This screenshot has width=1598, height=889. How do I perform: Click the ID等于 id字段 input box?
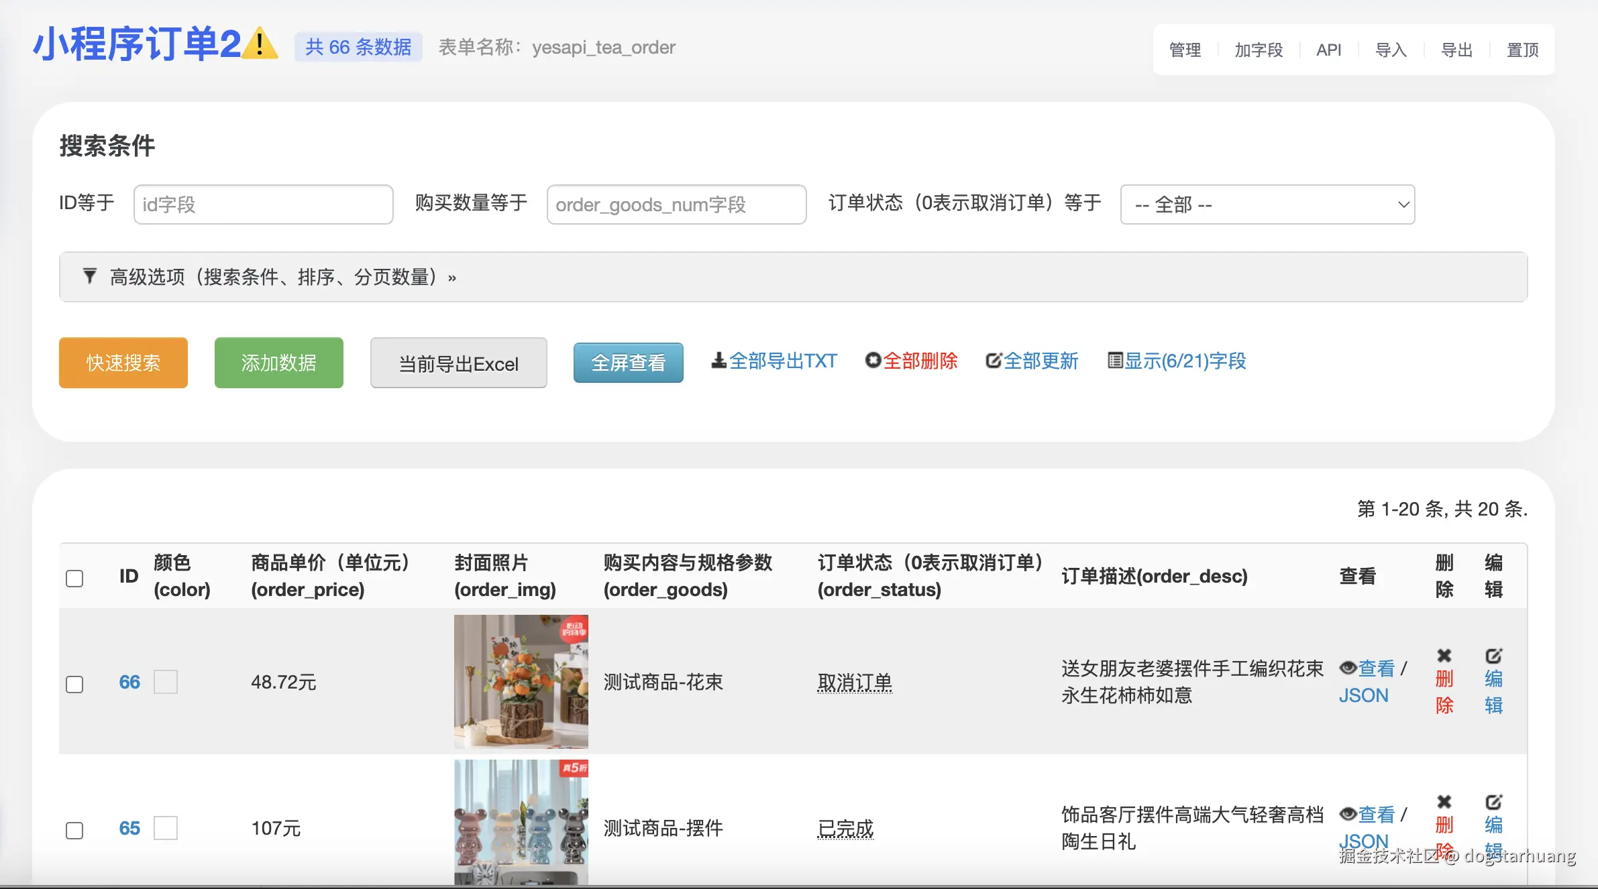pos(263,204)
